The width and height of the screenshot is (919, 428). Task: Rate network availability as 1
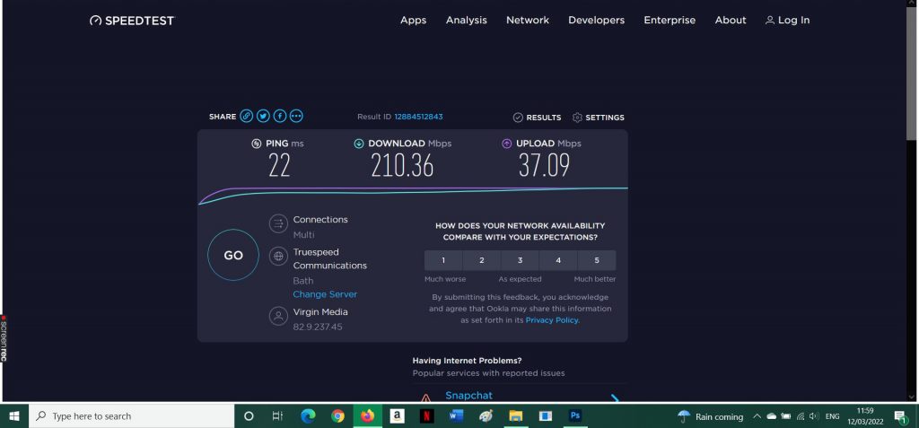point(443,260)
